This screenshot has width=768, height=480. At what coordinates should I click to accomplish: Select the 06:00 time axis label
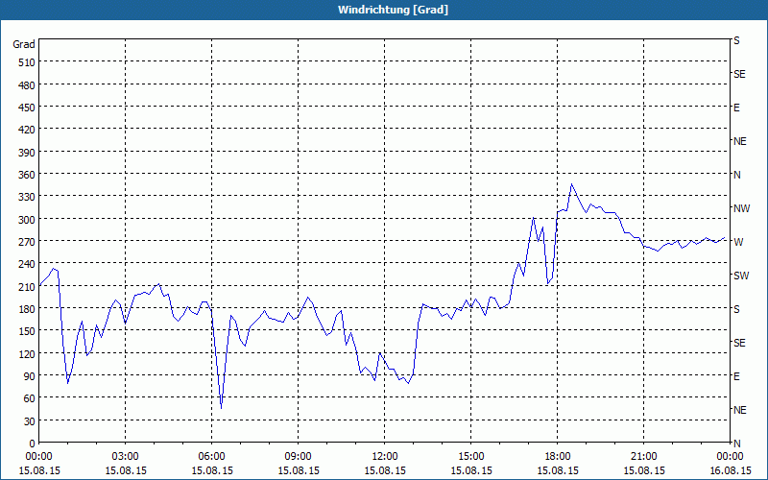[x=212, y=456]
